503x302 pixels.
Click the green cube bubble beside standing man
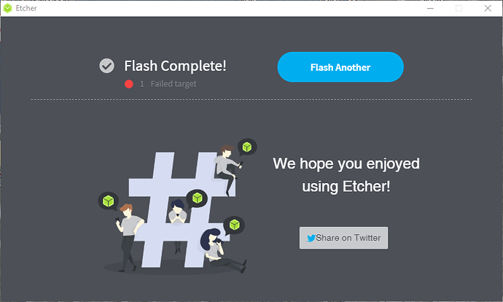click(109, 201)
